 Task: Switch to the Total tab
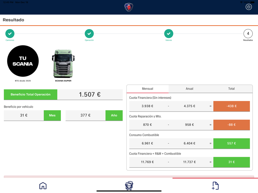231,89
